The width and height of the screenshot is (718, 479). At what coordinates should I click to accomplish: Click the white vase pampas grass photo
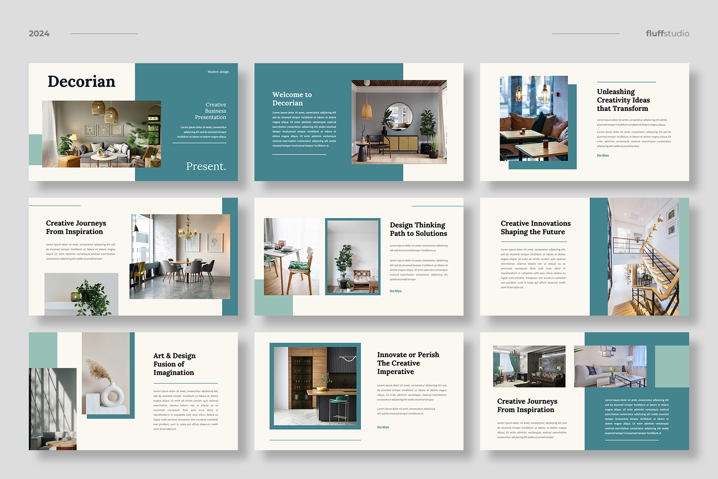coord(106,373)
